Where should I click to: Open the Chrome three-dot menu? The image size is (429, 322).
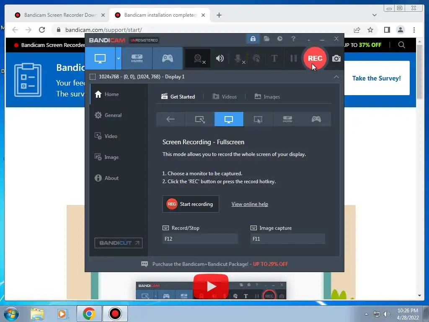tap(414, 30)
